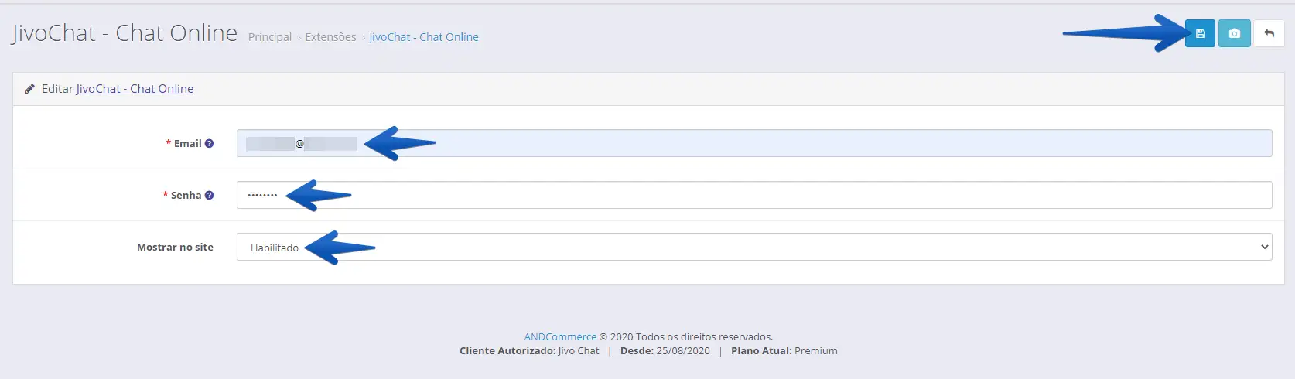Click the Desde: 25/08/2020 text
1295x379 pixels.
coord(665,350)
